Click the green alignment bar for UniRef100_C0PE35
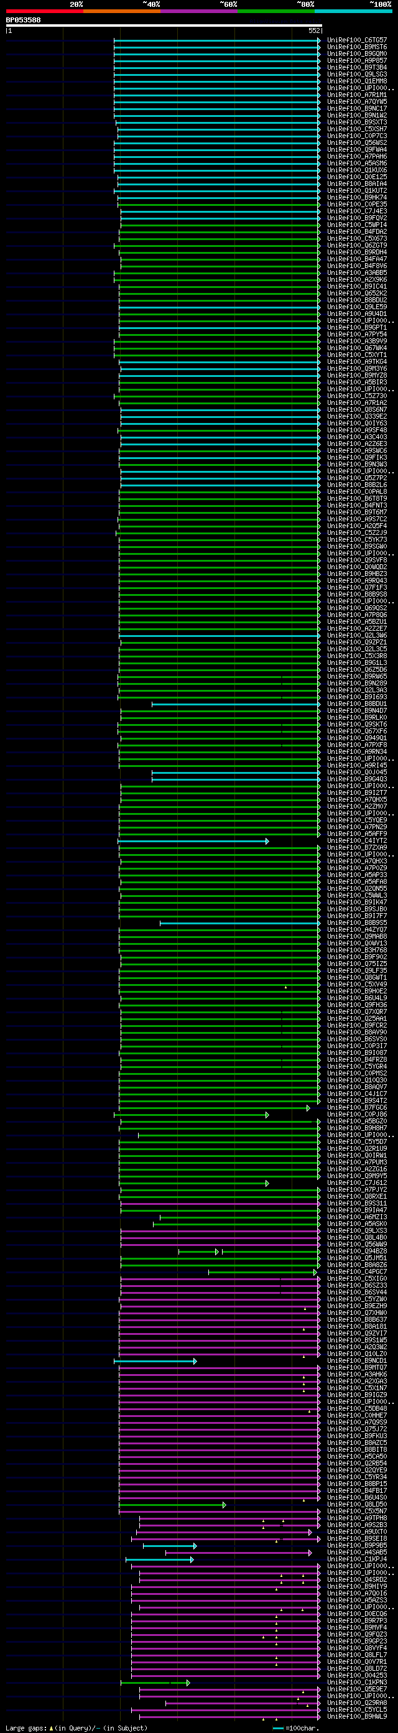This screenshot has height=1733, width=398. tap(219, 205)
